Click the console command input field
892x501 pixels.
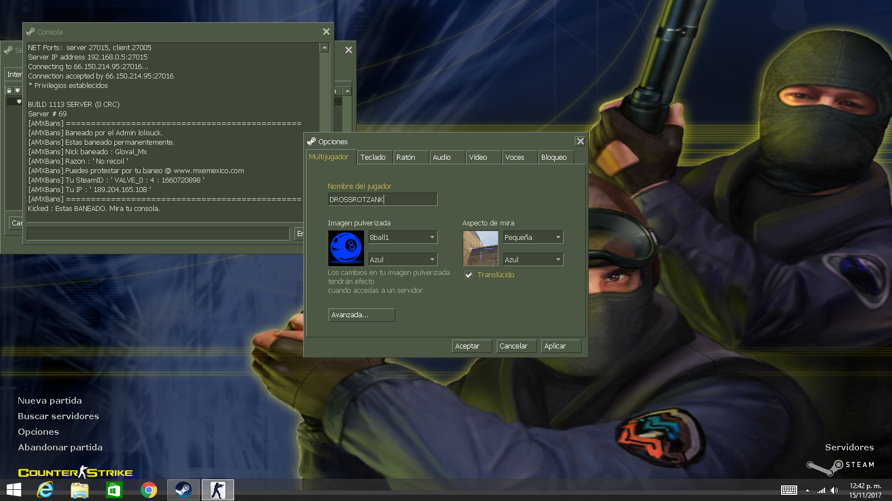(158, 234)
